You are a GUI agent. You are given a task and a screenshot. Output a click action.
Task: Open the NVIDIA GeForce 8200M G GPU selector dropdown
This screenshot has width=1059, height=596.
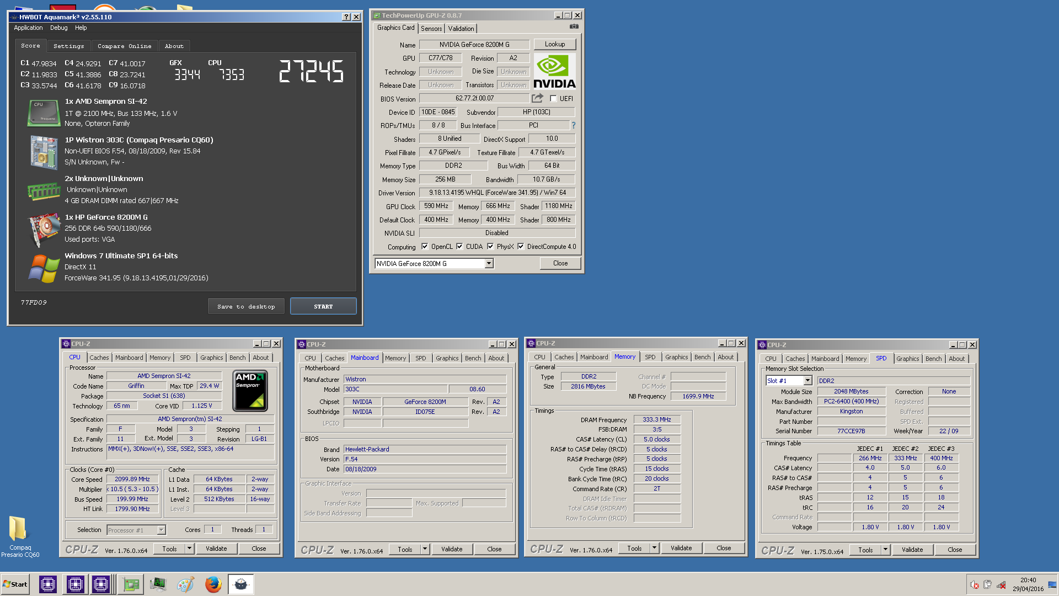489,264
